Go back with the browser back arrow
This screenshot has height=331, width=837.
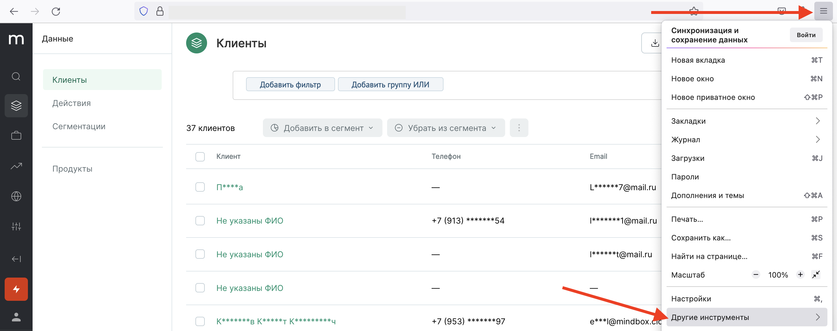(14, 12)
